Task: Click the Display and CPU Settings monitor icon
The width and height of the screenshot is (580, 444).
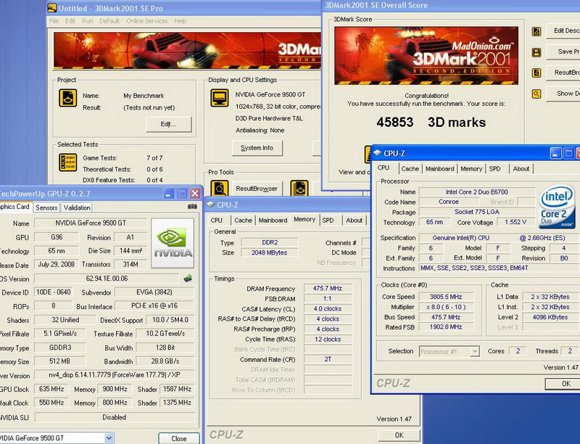Action: pyautogui.click(x=220, y=98)
